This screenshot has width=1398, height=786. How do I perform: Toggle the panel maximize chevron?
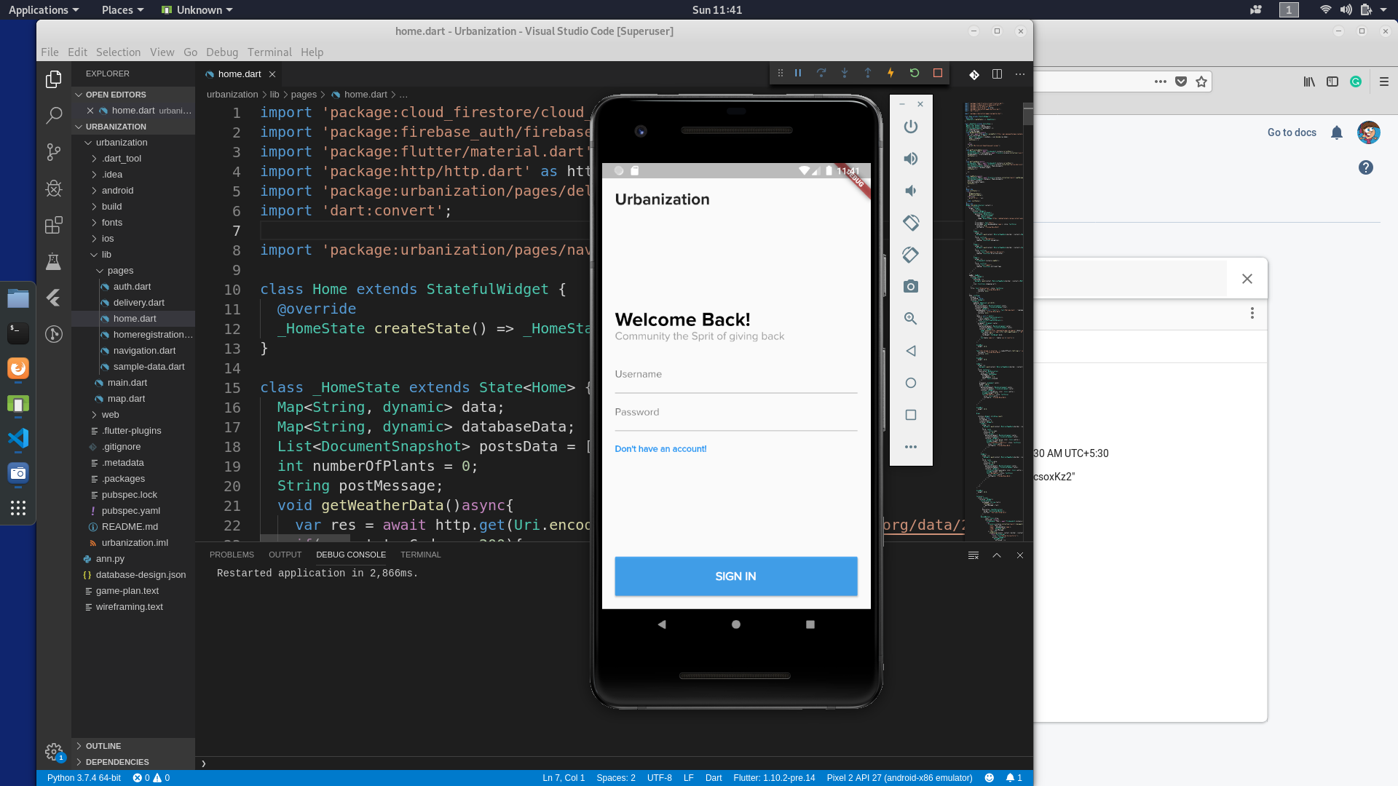[x=997, y=555]
